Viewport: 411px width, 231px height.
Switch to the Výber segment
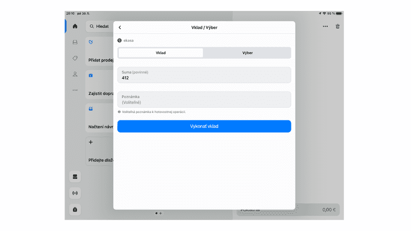click(247, 53)
